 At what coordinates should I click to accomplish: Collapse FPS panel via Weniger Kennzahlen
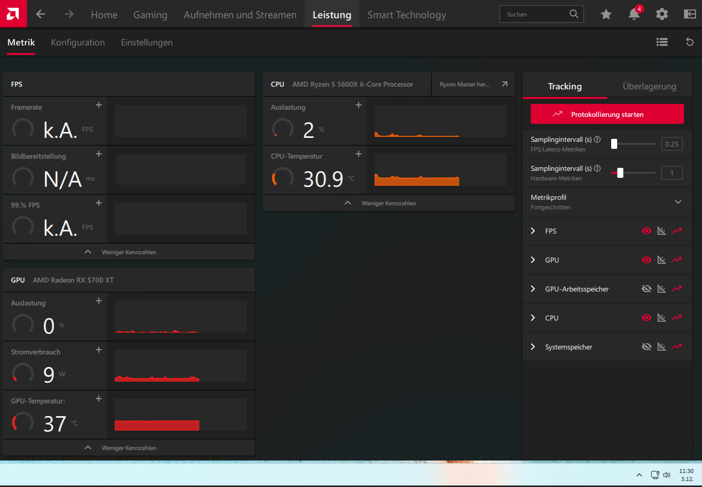pyautogui.click(x=129, y=252)
